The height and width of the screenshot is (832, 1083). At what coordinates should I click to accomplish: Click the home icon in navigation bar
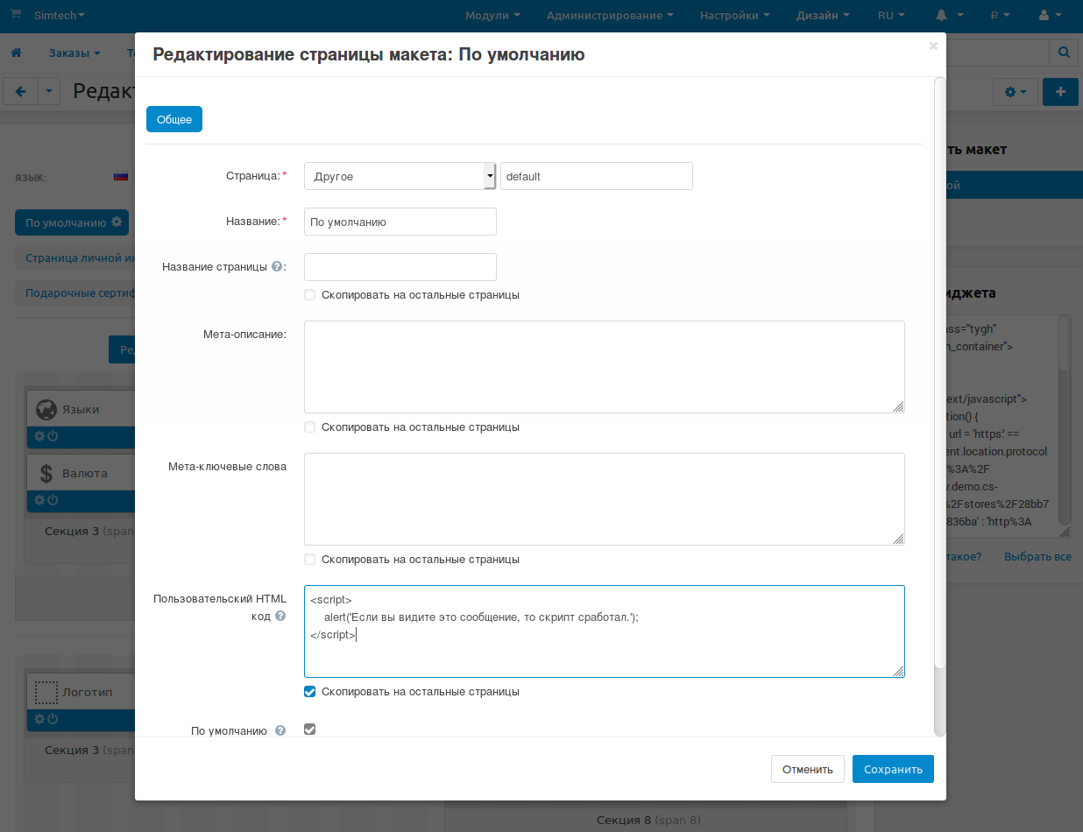pos(16,53)
